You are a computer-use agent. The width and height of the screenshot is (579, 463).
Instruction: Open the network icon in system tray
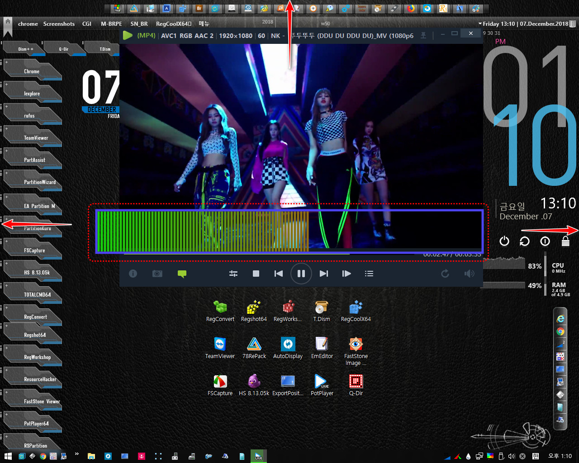click(x=479, y=456)
